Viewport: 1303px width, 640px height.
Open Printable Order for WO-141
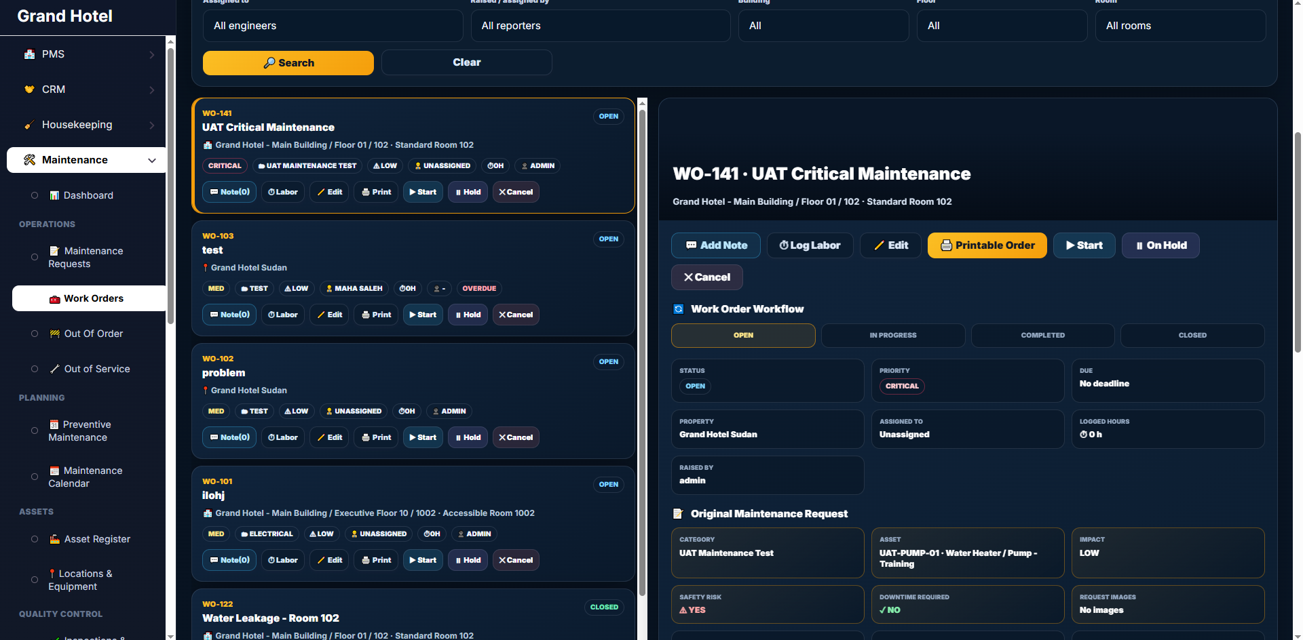(x=987, y=245)
